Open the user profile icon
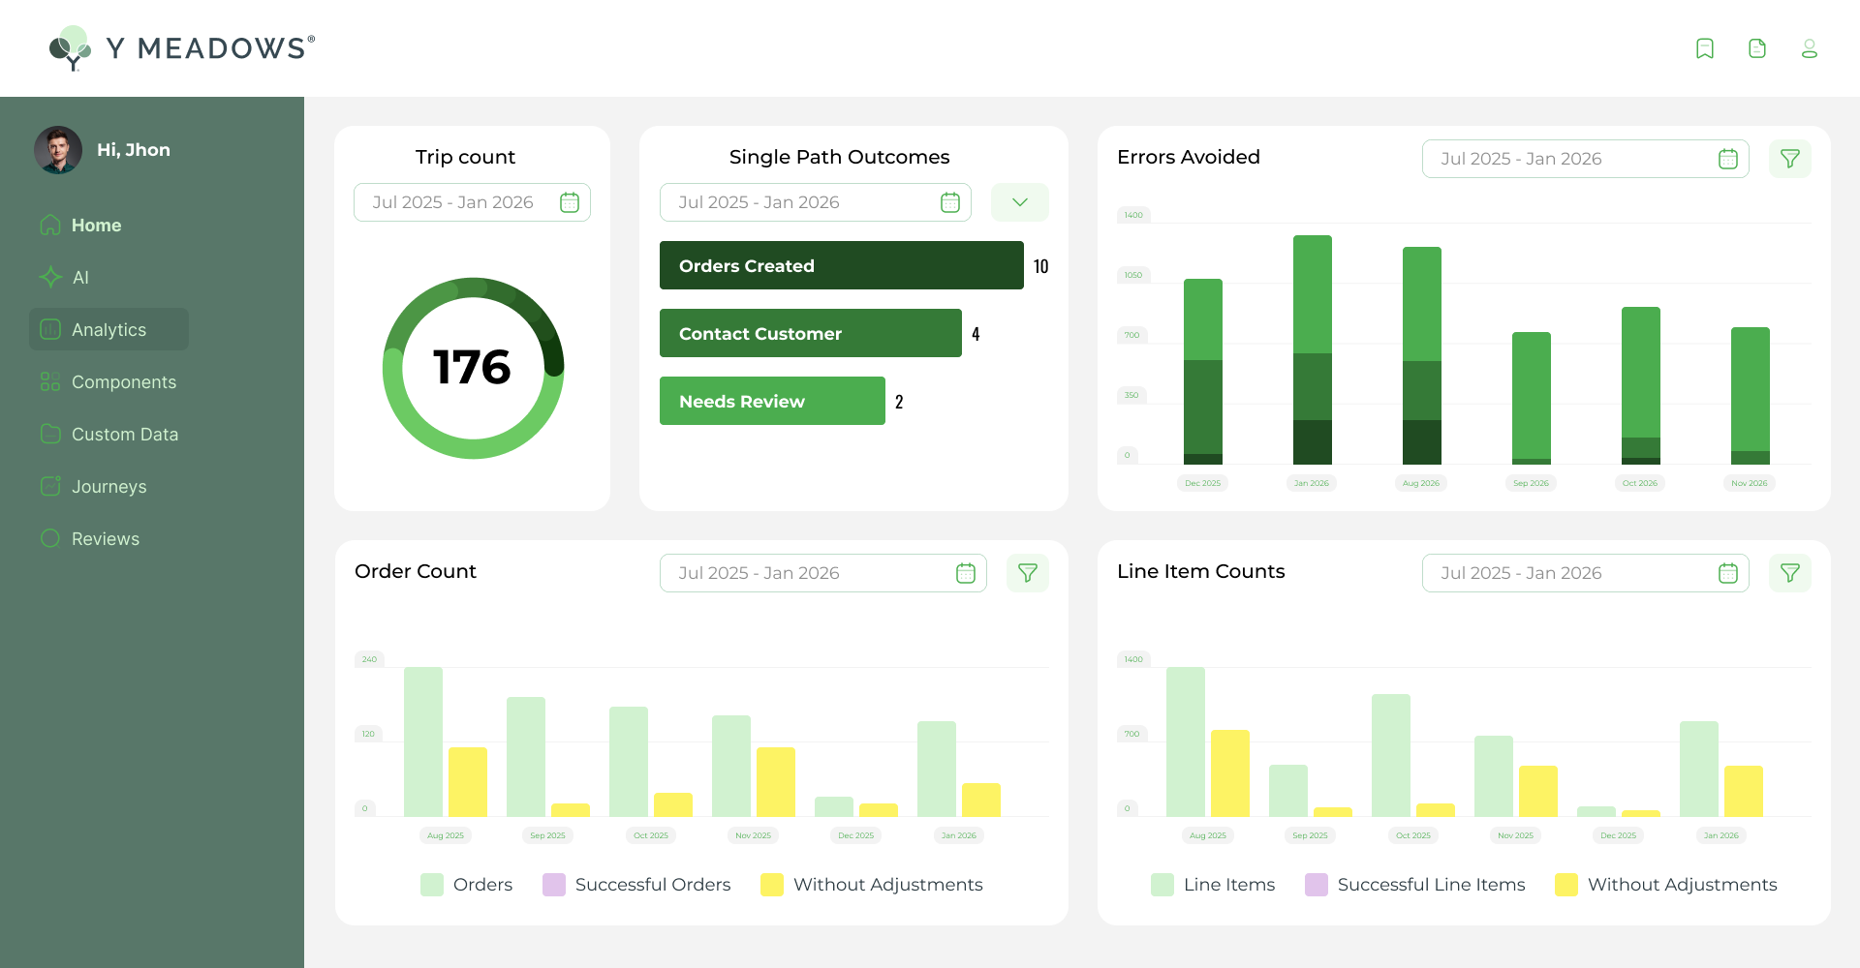Viewport: 1860px width, 968px height. (x=1809, y=48)
